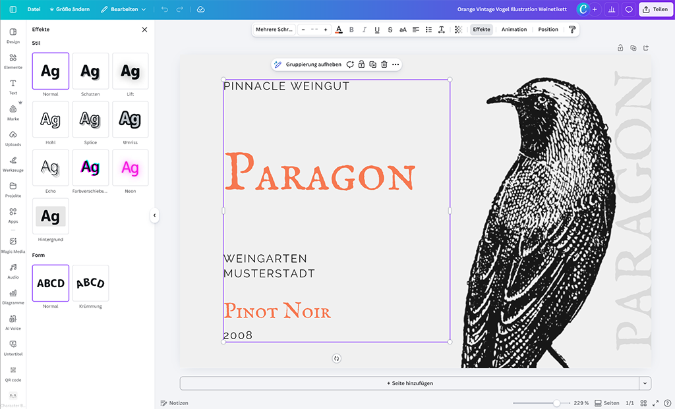Expand the add page dropdown arrow
This screenshot has width=675, height=409.
click(x=645, y=383)
